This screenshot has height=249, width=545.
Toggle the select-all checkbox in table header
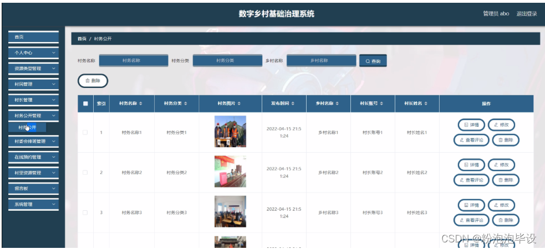pos(85,103)
